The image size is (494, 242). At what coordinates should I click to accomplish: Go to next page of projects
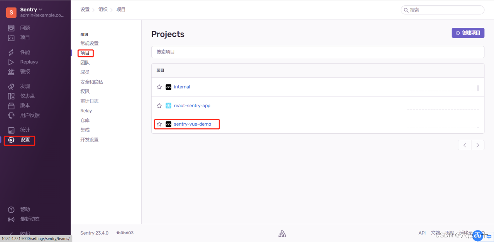pyautogui.click(x=478, y=145)
